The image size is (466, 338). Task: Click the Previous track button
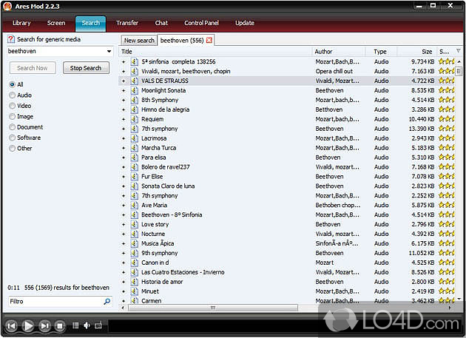pyautogui.click(x=11, y=325)
